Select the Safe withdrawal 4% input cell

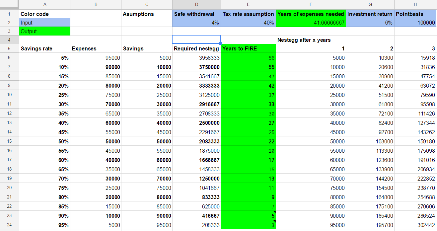coord(196,23)
